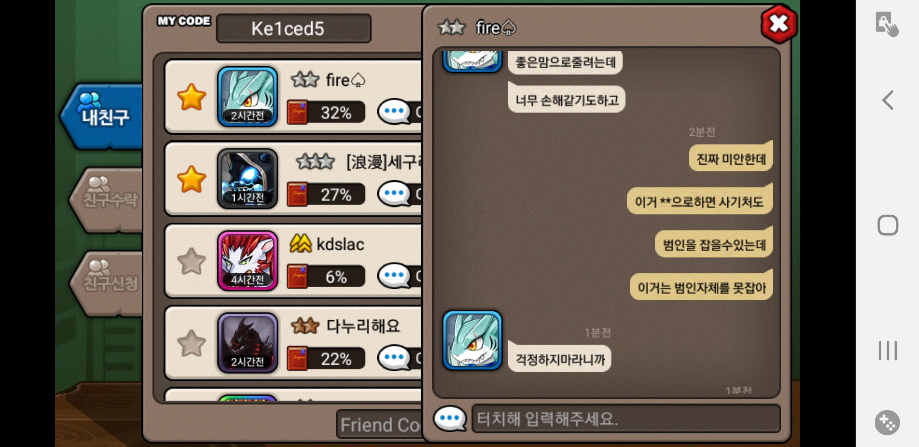Toggle favorite star for [浪漫] friend

[191, 179]
